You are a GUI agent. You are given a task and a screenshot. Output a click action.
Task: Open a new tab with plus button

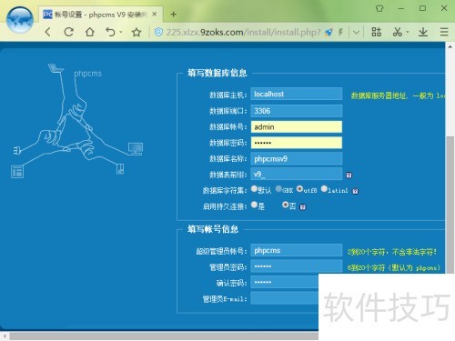point(173,15)
